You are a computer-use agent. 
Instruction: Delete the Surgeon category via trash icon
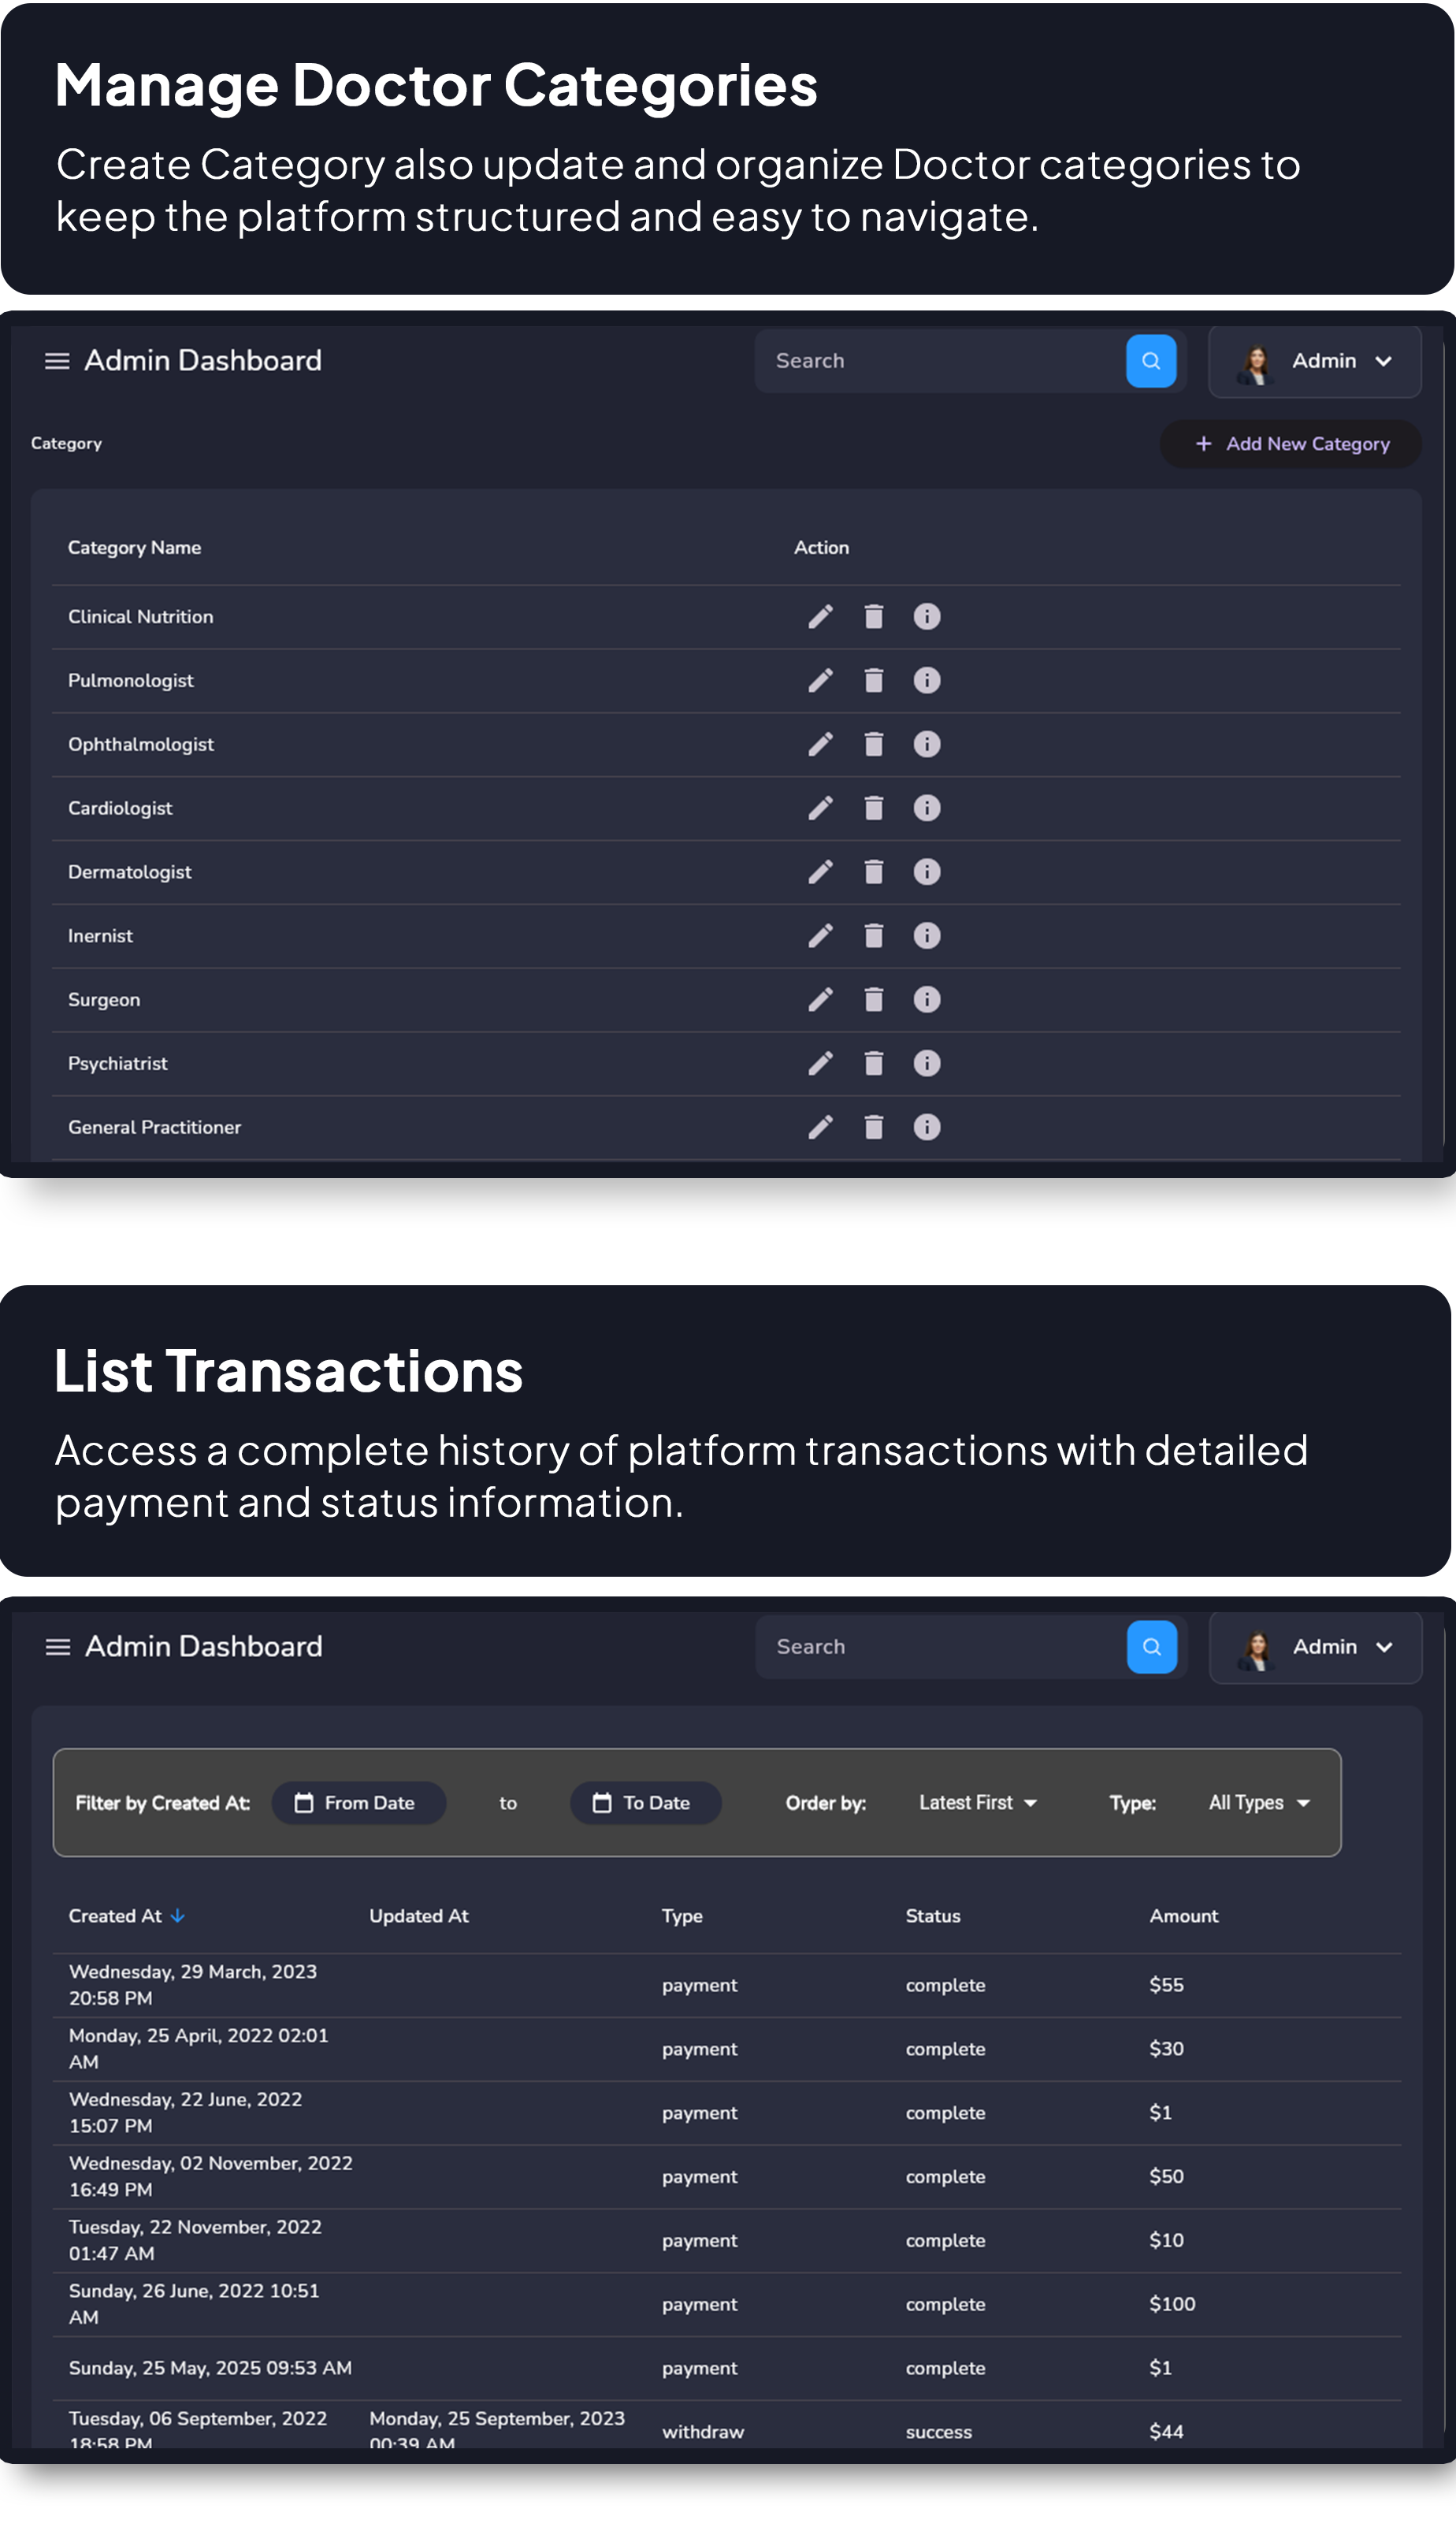[873, 999]
